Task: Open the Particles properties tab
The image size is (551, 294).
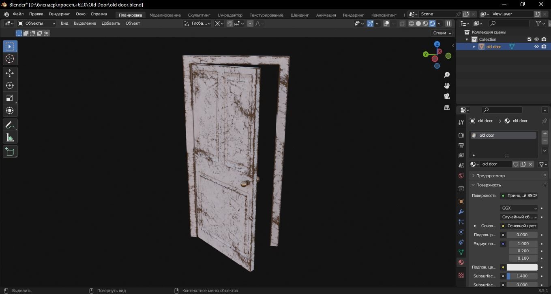Action: coord(461,222)
